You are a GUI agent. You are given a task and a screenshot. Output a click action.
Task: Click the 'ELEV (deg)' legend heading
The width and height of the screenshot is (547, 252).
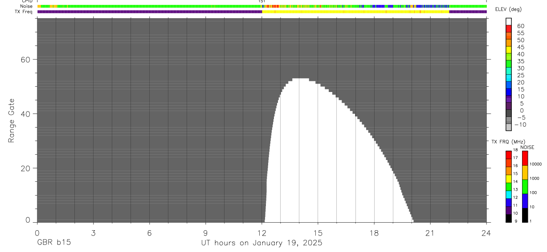[509, 10]
